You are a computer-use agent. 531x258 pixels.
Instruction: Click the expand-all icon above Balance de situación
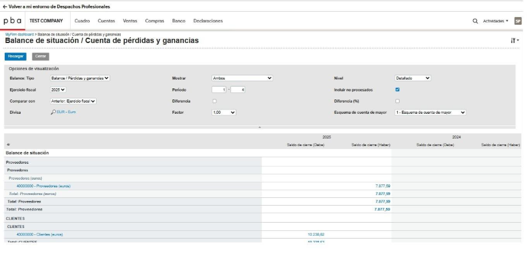8,145
